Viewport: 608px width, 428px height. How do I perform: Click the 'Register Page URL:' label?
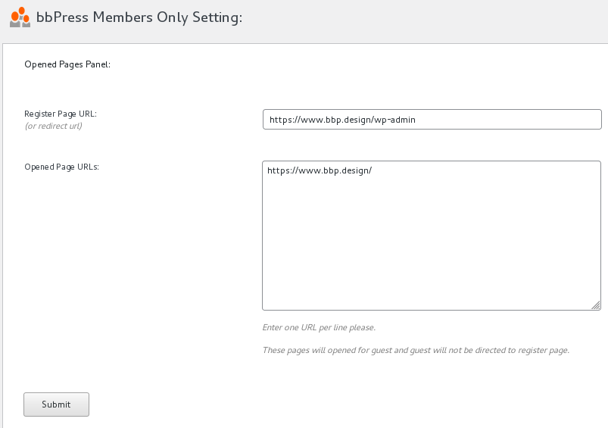(61, 114)
